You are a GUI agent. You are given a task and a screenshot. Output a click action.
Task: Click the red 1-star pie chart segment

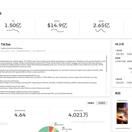click(x=51, y=129)
